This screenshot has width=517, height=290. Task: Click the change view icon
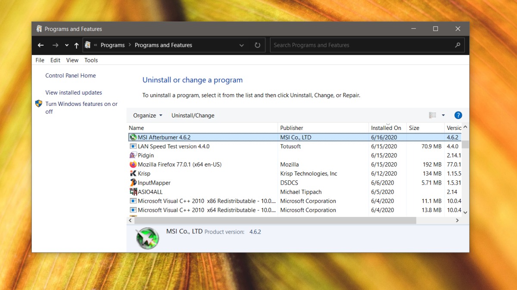pyautogui.click(x=433, y=115)
